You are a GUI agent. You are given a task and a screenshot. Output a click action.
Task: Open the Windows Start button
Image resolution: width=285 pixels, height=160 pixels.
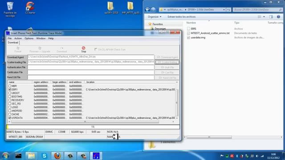[5, 156]
